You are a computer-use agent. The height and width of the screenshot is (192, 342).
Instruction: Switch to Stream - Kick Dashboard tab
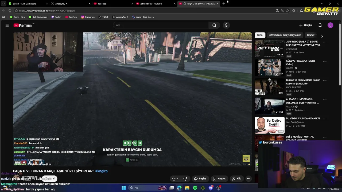coord(24,4)
